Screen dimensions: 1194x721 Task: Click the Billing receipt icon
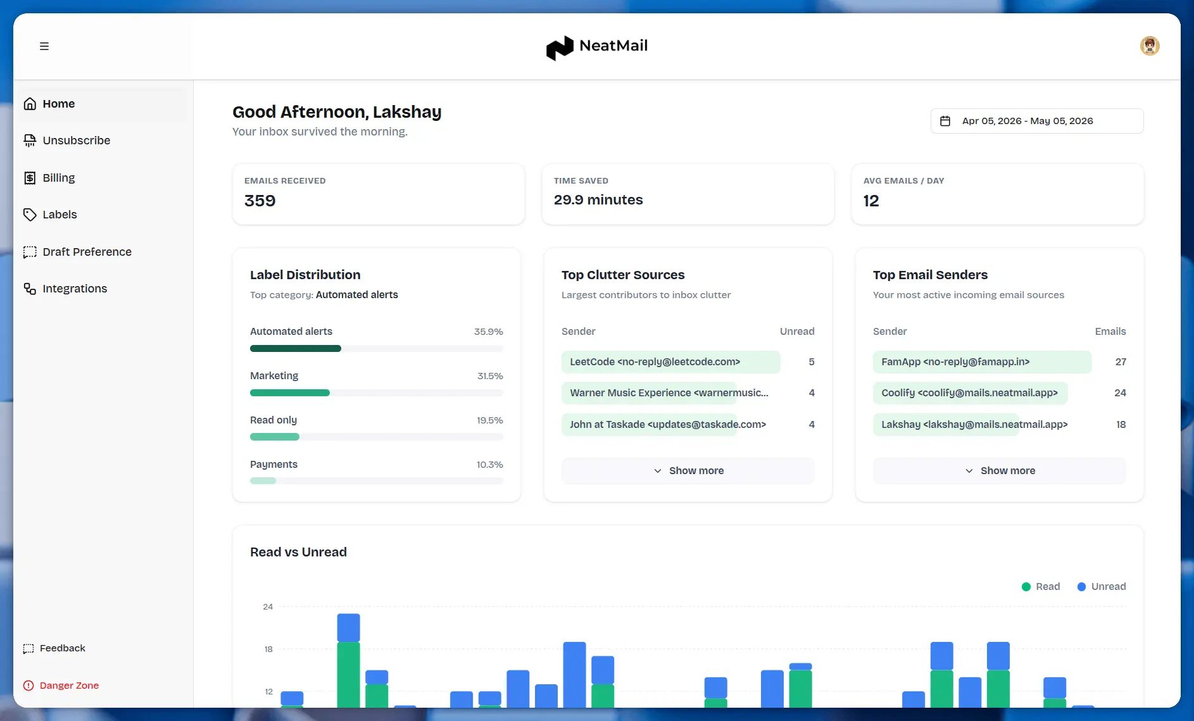30,178
